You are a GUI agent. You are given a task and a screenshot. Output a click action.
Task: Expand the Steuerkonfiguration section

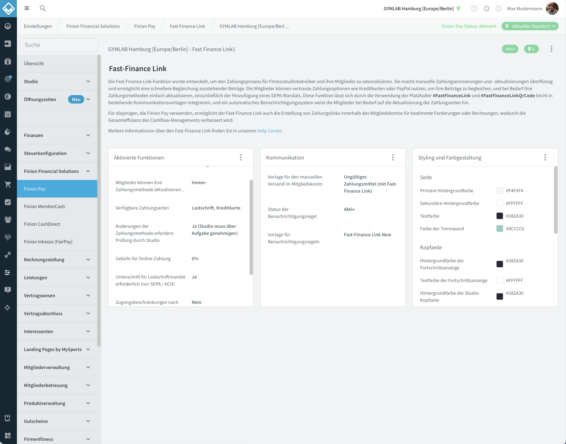tap(57, 153)
